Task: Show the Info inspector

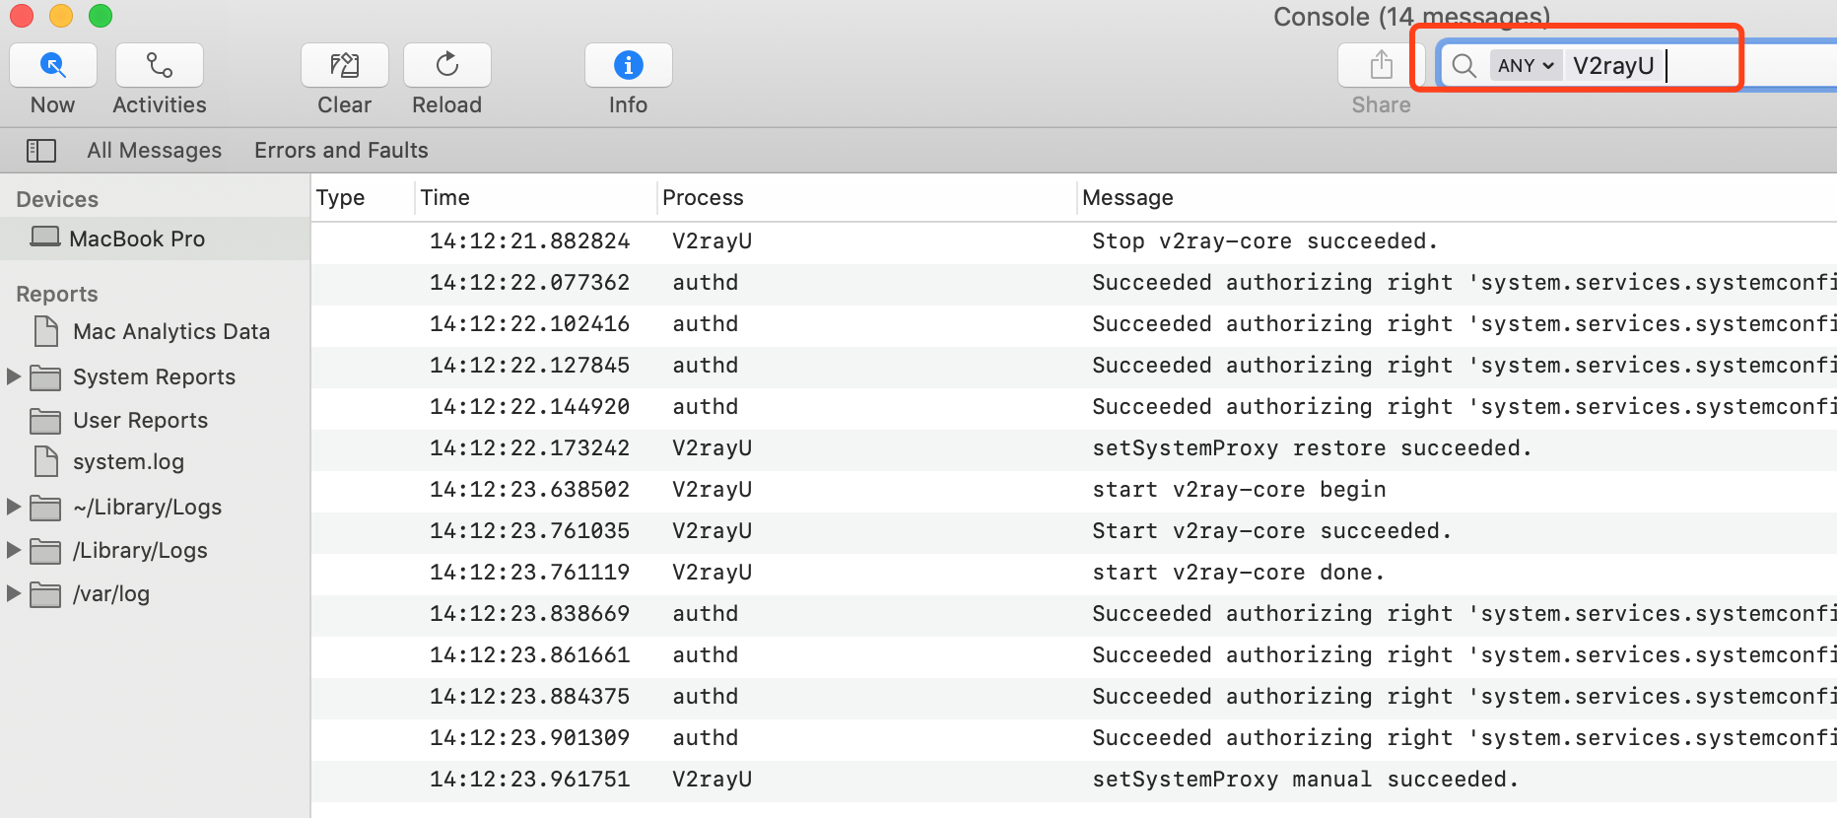Action: click(x=628, y=66)
